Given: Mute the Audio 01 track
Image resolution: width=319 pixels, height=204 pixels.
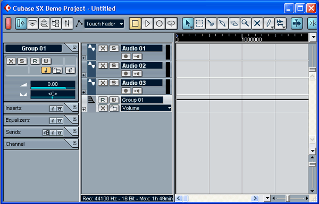Looking at the screenshot, I should 103,48.
